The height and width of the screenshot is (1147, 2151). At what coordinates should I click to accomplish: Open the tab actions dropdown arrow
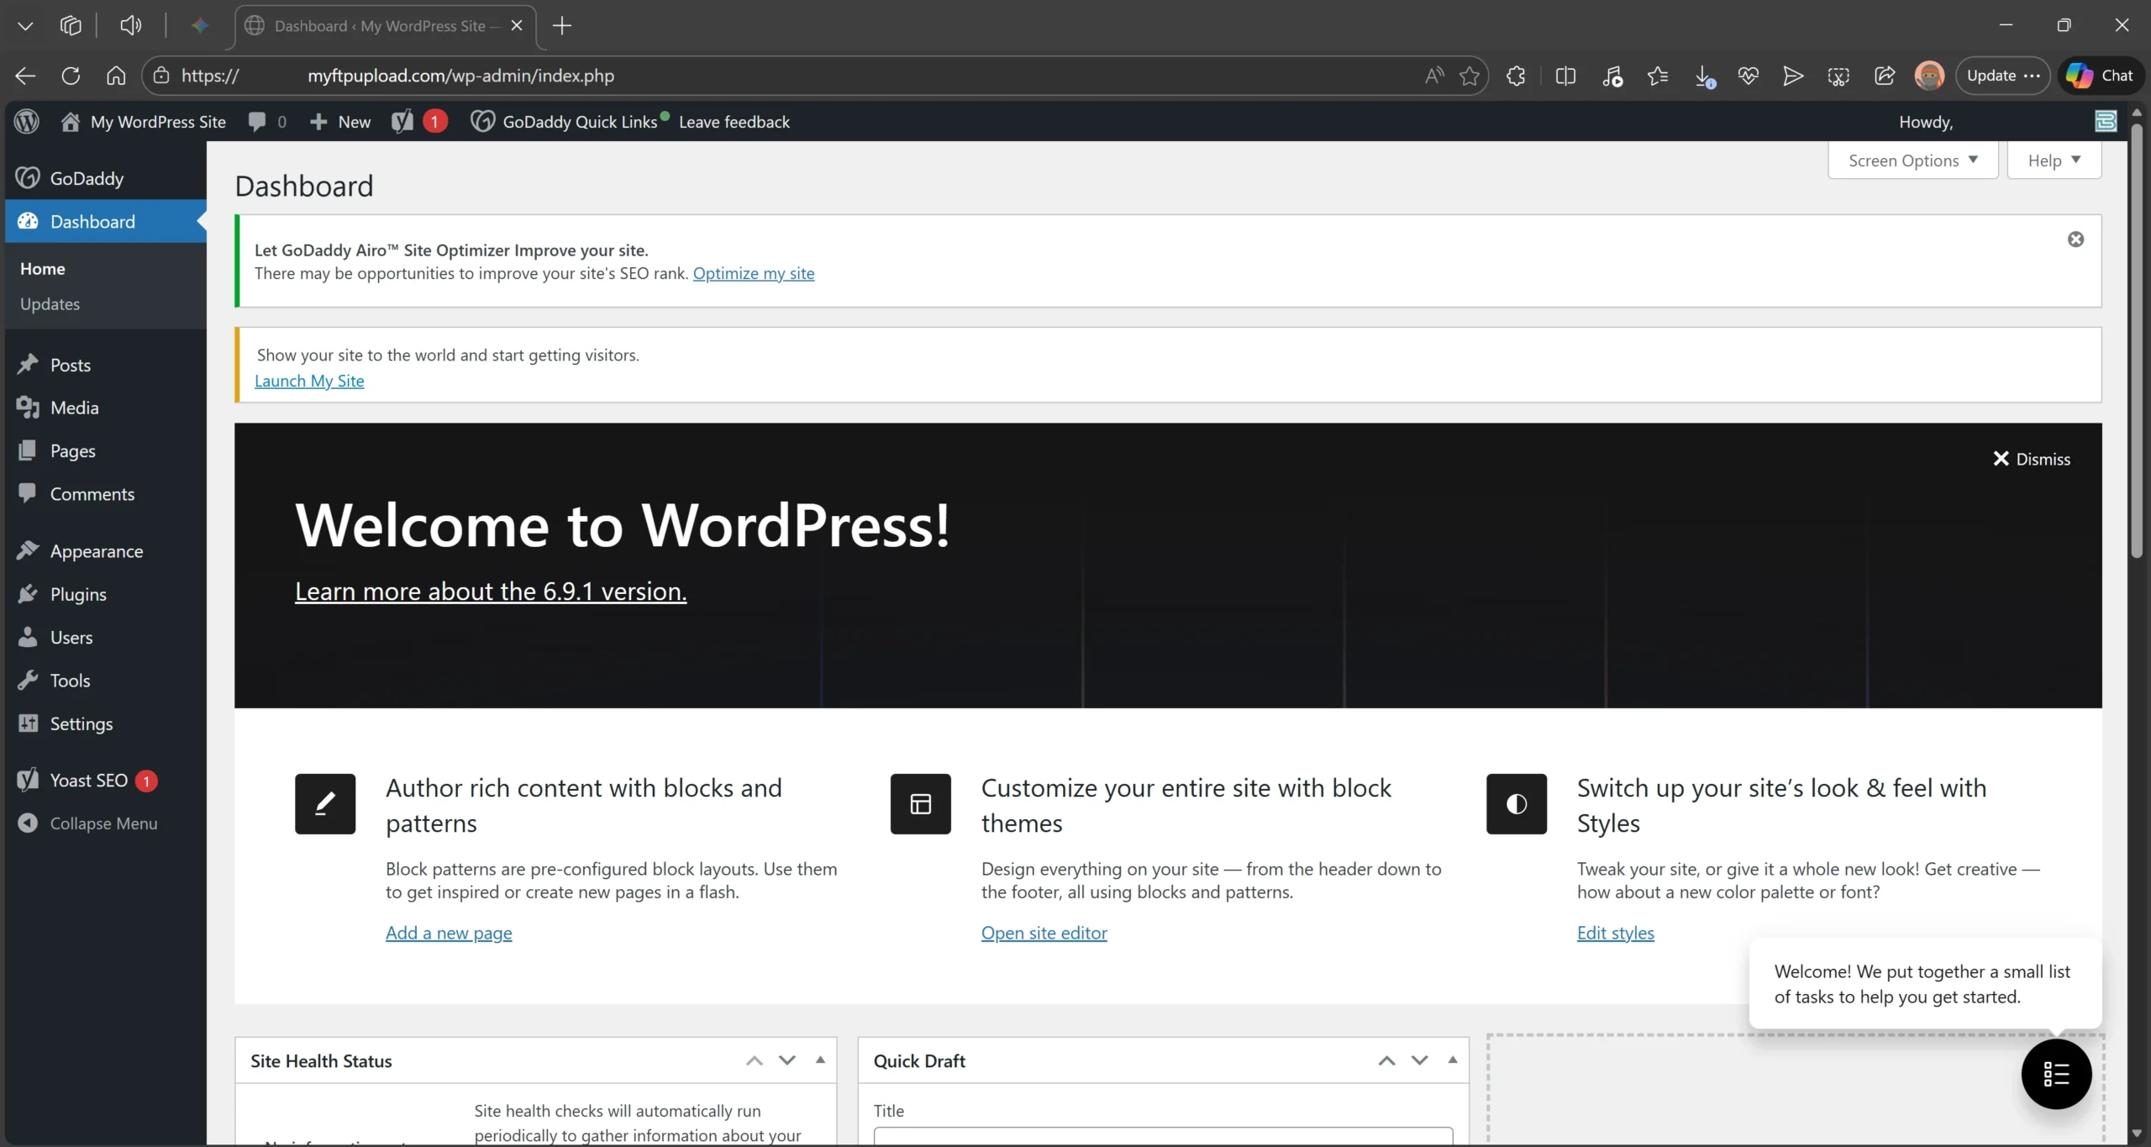click(x=25, y=25)
